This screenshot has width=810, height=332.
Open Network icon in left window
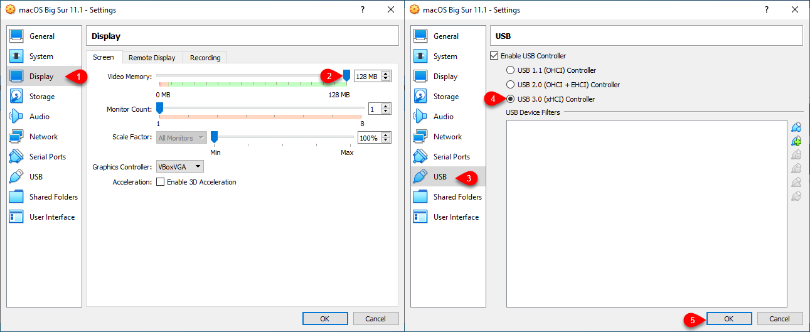[16, 137]
